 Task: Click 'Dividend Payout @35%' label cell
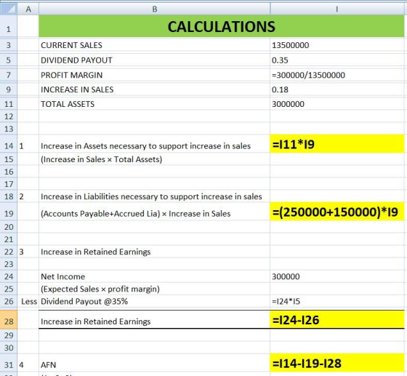pyautogui.click(x=154, y=302)
